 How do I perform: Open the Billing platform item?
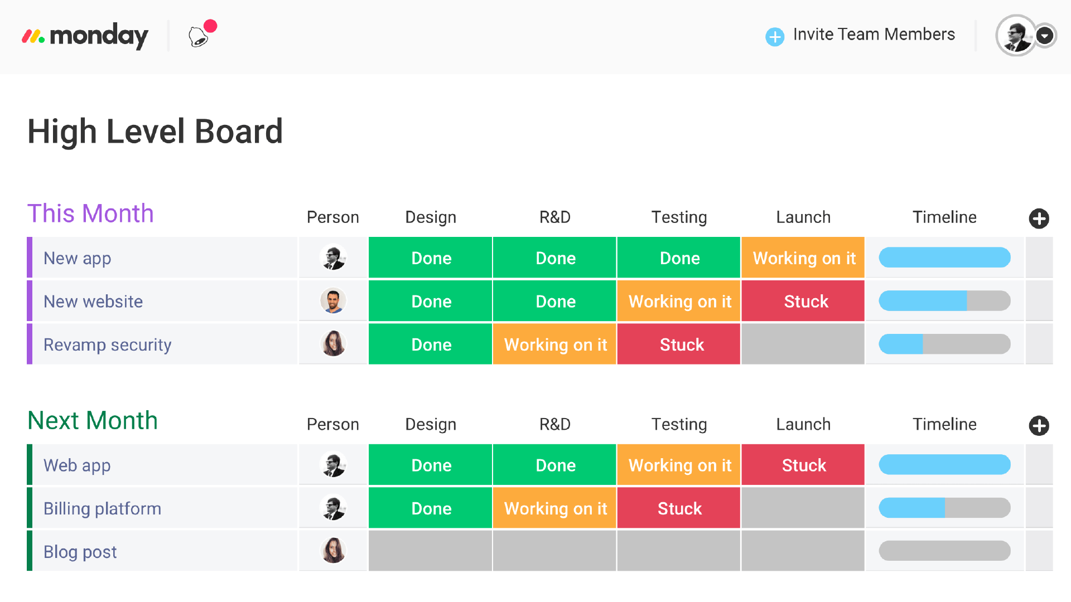[x=102, y=508]
